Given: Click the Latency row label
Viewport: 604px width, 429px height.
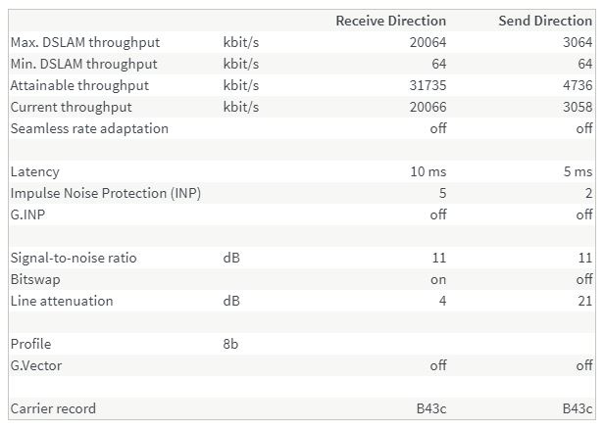Looking at the screenshot, I should [x=34, y=171].
